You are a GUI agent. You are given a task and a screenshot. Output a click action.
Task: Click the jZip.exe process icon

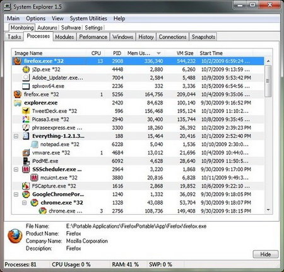click(26, 69)
